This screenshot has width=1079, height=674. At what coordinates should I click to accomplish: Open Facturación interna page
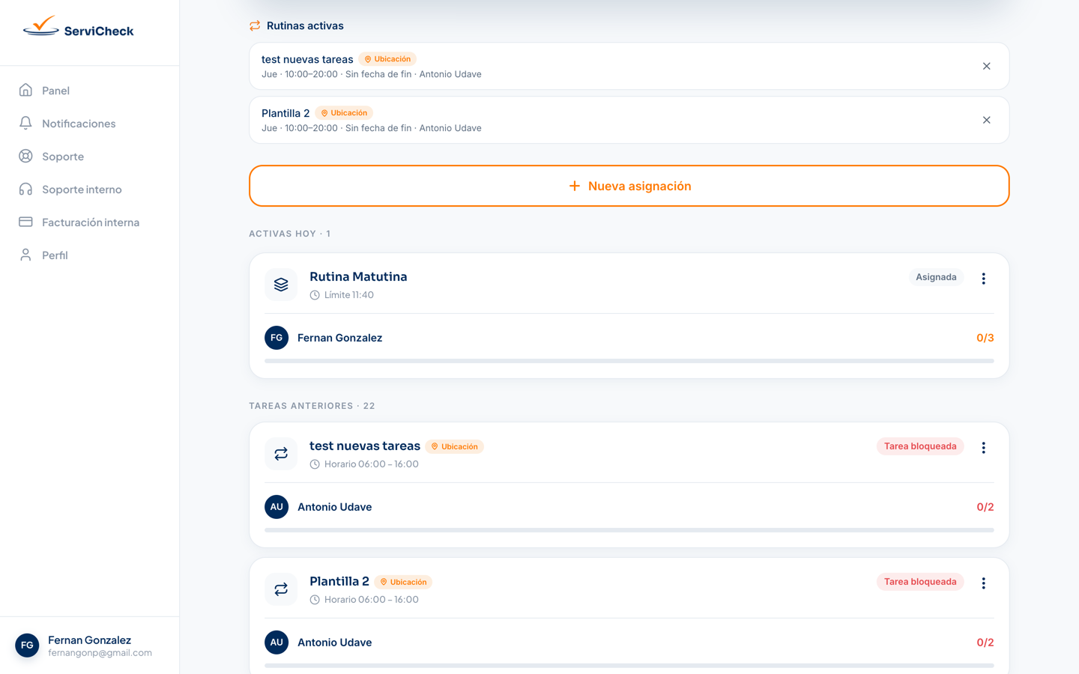[x=90, y=222]
